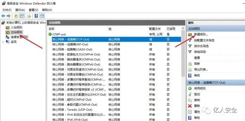This screenshot has width=245, height=121.
Task: Click the Up one level folder icon
Action: pyautogui.click(x=16, y=16)
